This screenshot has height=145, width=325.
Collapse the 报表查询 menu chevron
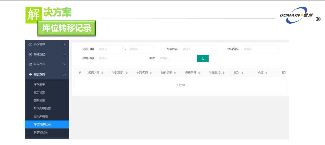(64, 74)
